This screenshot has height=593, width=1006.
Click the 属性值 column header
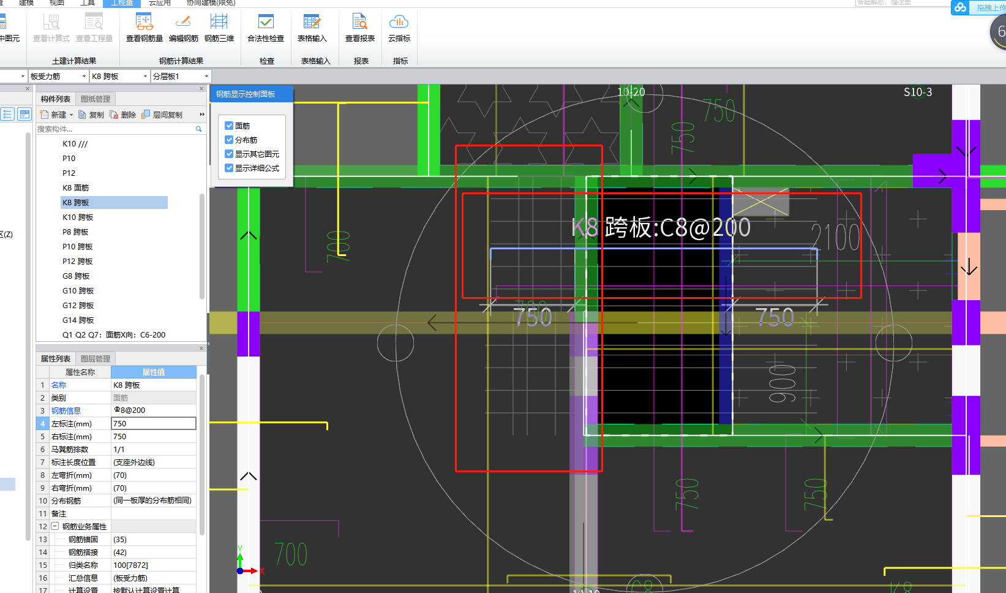[154, 372]
